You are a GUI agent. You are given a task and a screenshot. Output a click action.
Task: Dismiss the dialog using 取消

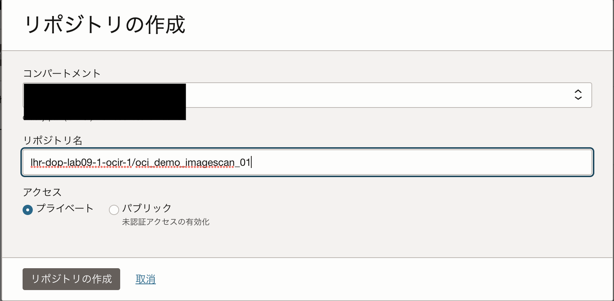(x=145, y=279)
